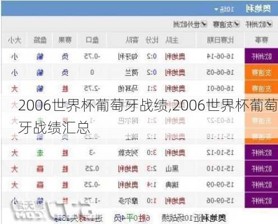This screenshot has width=278, height=224.
Task: Click the date 15-09-09
Action: [x=220, y=185]
